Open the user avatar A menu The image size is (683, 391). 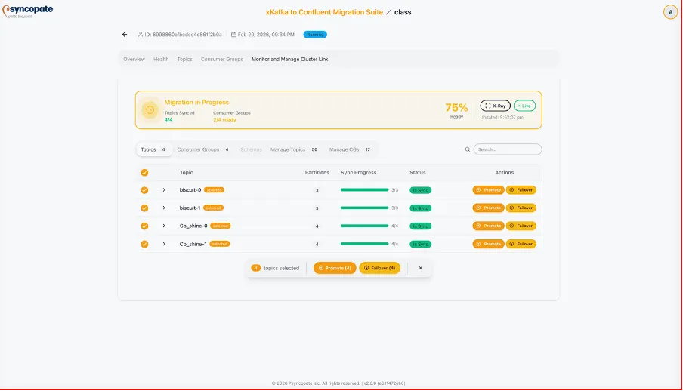click(670, 12)
